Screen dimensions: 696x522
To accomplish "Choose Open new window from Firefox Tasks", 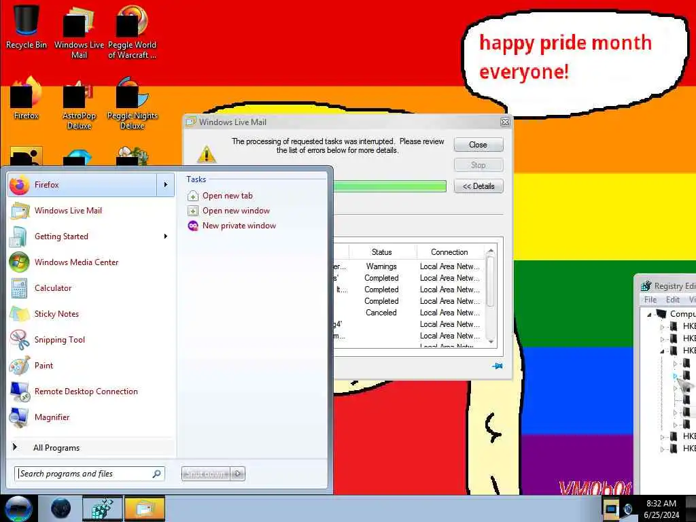I will pos(236,211).
